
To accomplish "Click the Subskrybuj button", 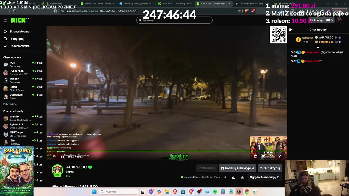I will coord(270,168).
